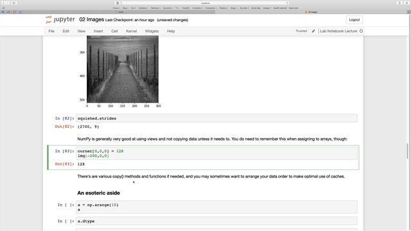The width and height of the screenshot is (411, 231).
Task: Click the notebook vertical scrollbar thumb
Action: [x=408, y=151]
